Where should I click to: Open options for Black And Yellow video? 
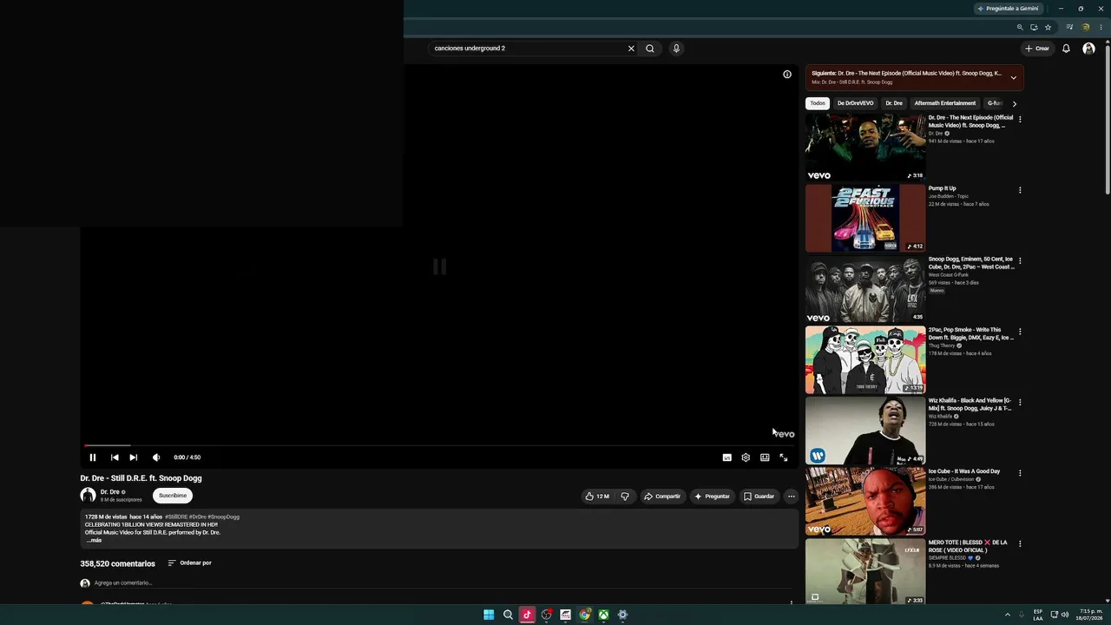[x=1020, y=403]
